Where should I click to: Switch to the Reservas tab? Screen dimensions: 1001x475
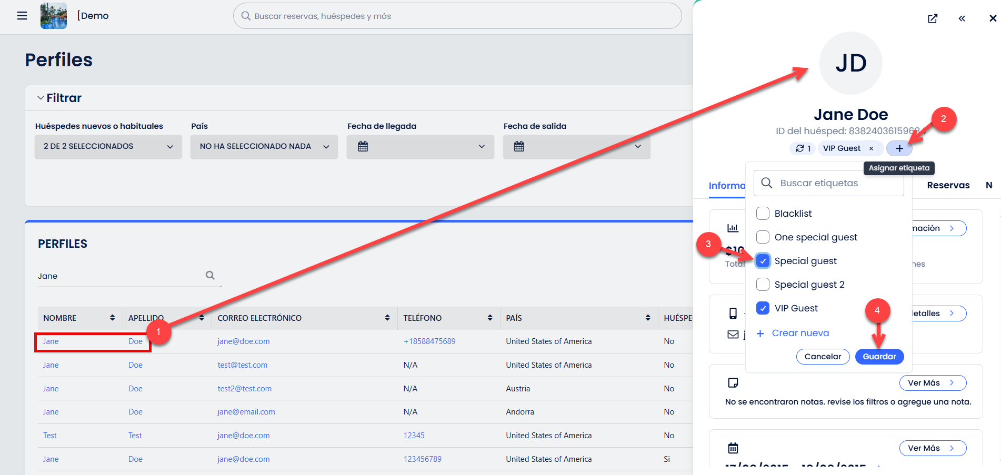948,185
